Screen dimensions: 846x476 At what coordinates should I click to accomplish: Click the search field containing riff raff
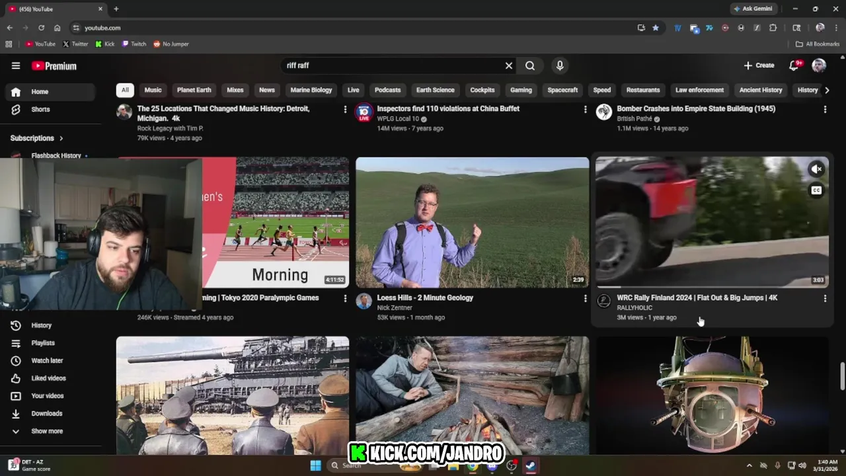click(393, 65)
